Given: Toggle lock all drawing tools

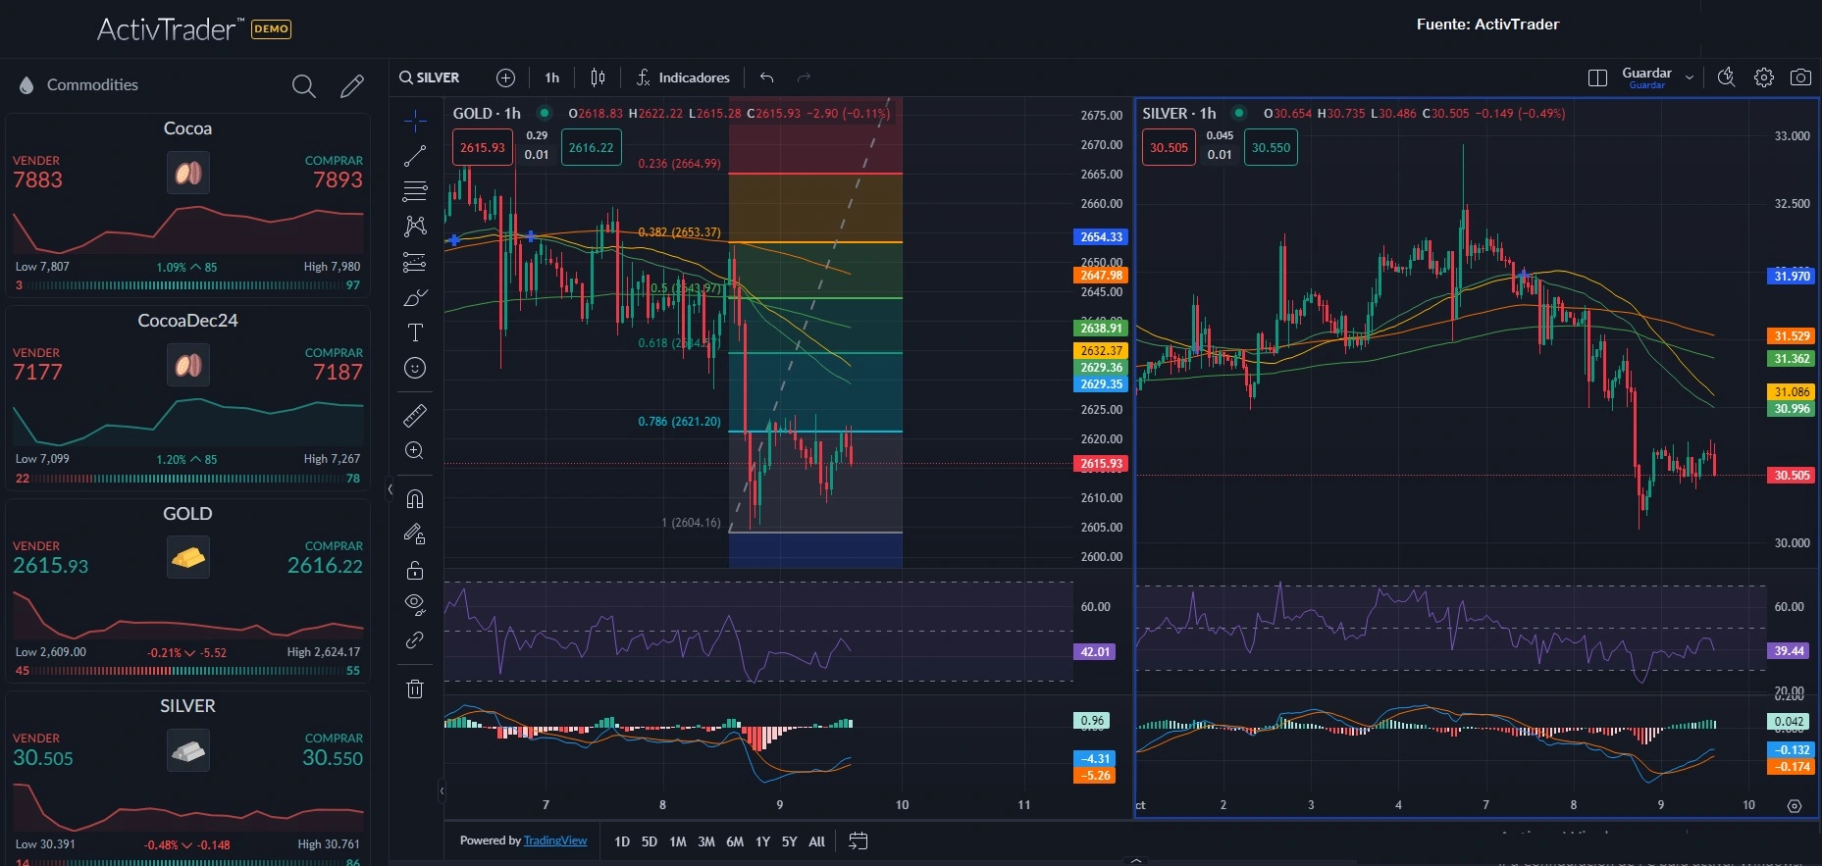Looking at the screenshot, I should pos(415,570).
